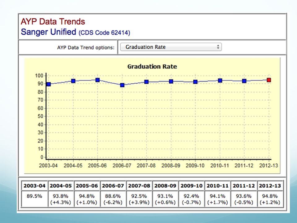Click the 93.1% (+0.6%) table cell

click(165, 199)
